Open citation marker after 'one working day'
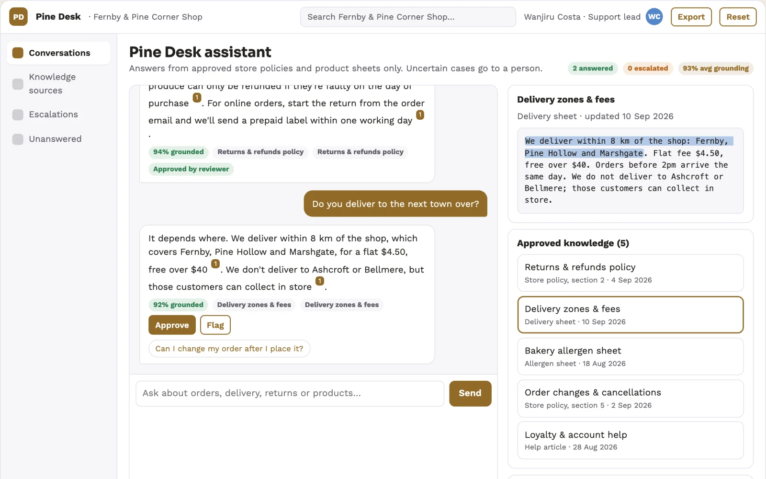 click(x=420, y=115)
